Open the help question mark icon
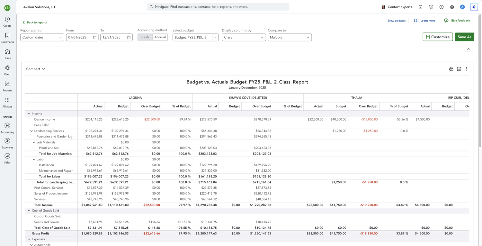482x246 pixels. (442, 7)
